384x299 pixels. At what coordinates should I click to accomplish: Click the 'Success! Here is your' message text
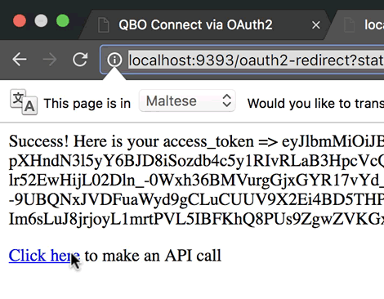pos(84,141)
